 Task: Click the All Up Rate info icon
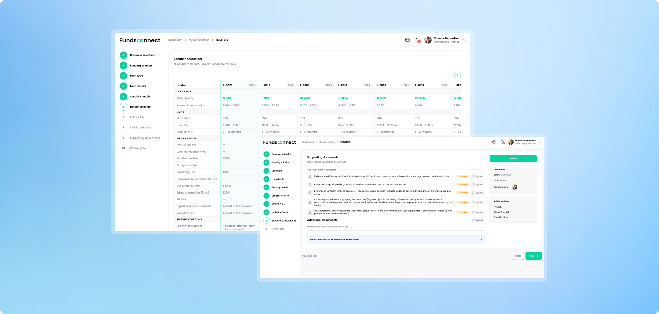click(x=192, y=98)
